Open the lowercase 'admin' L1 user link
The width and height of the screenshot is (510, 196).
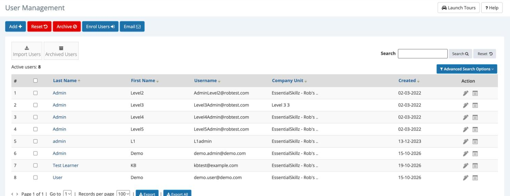59,141
